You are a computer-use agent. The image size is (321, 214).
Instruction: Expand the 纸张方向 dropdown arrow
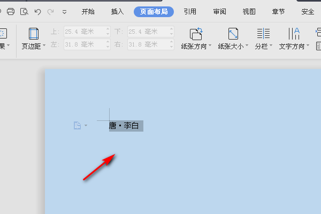coord(210,45)
